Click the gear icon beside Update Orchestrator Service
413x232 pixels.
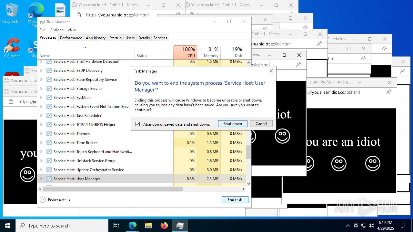click(x=49, y=170)
